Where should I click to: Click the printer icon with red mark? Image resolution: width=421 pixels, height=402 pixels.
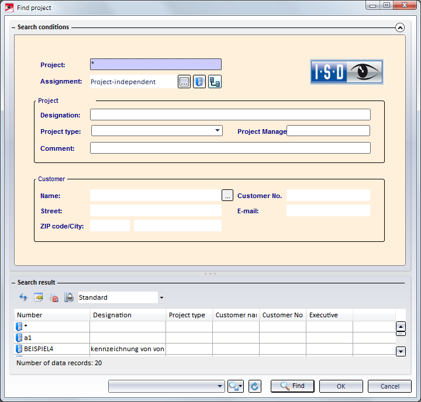tap(54, 297)
